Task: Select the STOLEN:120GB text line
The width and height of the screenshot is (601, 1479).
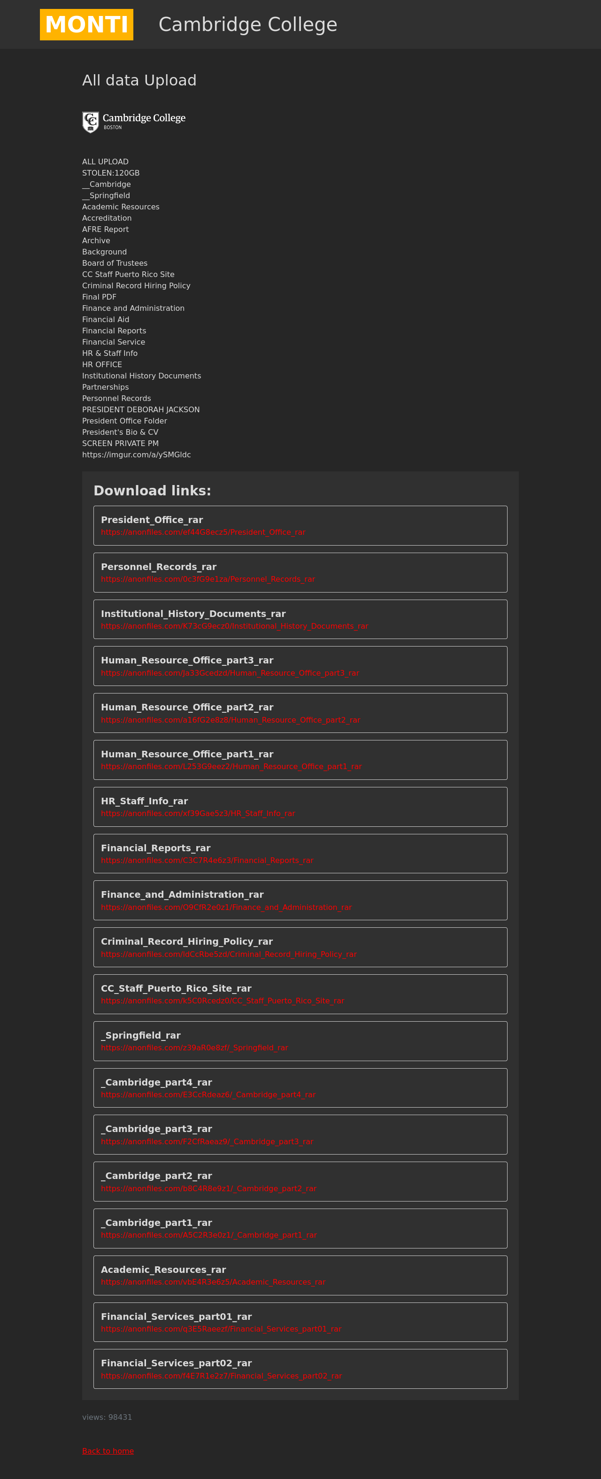Action: click(111, 173)
